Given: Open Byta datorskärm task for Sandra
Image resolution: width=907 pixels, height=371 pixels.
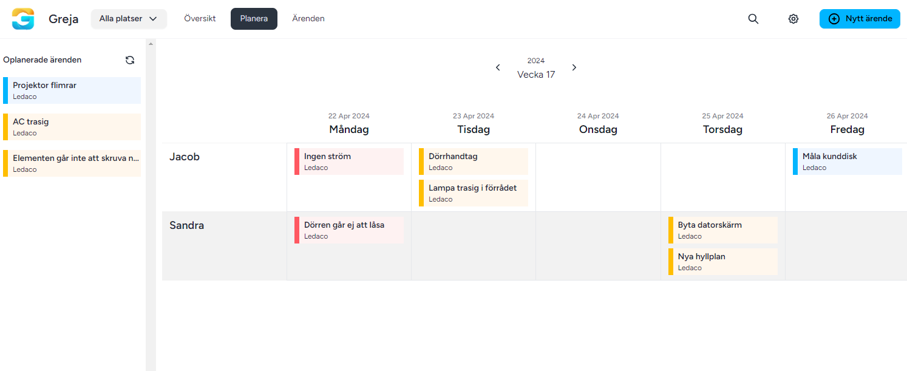Looking at the screenshot, I should tap(722, 230).
